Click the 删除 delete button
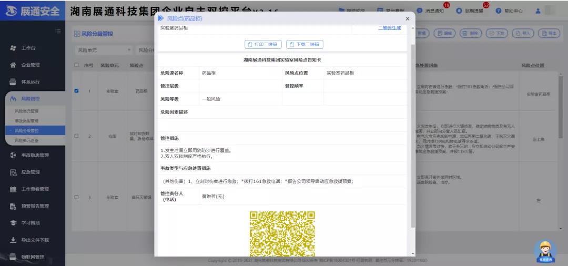568x266 pixels. tap(471, 33)
